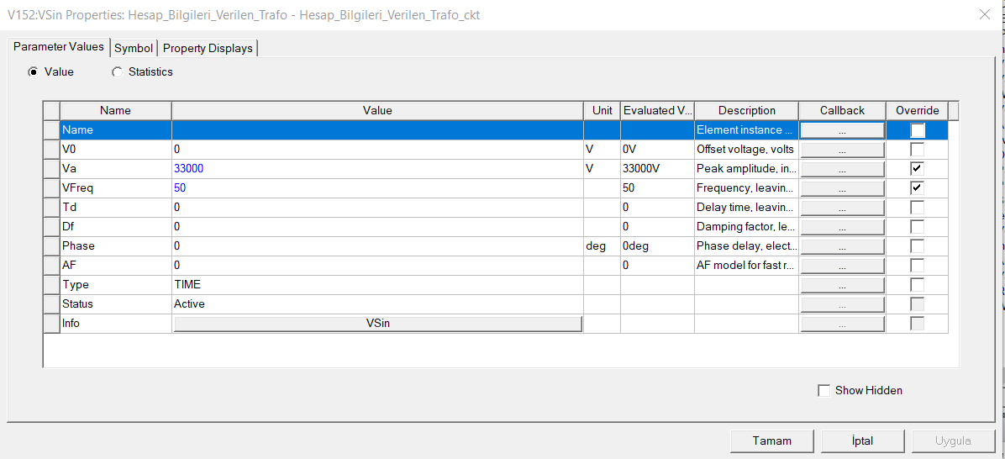Edit the Va value field 33000
1005x459 pixels.
click(377, 168)
